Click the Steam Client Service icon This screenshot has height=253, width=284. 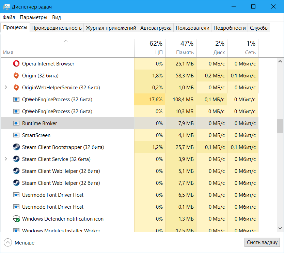16,159
